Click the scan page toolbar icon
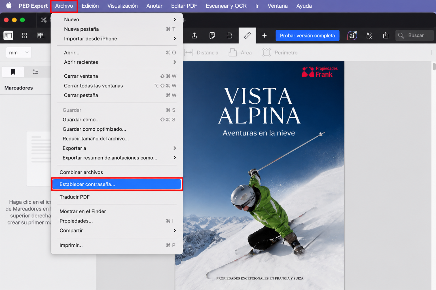This screenshot has height=290, width=436. pyautogui.click(x=230, y=35)
